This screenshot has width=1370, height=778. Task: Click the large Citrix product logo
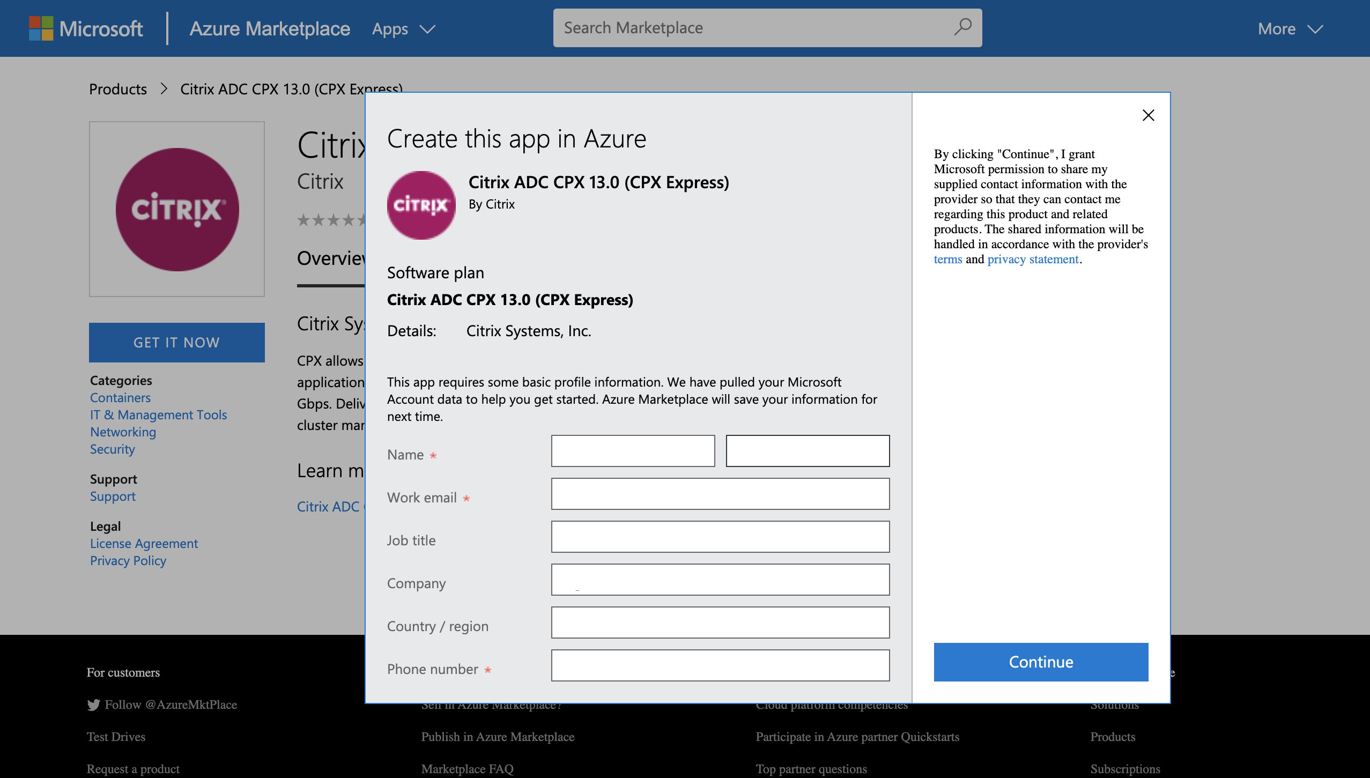[x=177, y=209]
